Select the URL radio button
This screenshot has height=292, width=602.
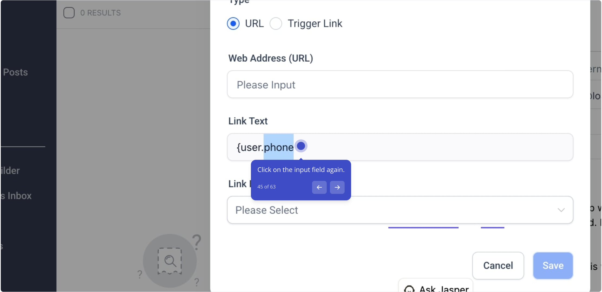[233, 24]
